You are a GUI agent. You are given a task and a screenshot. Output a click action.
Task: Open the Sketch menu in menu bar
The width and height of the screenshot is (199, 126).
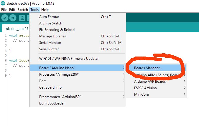click(23, 10)
